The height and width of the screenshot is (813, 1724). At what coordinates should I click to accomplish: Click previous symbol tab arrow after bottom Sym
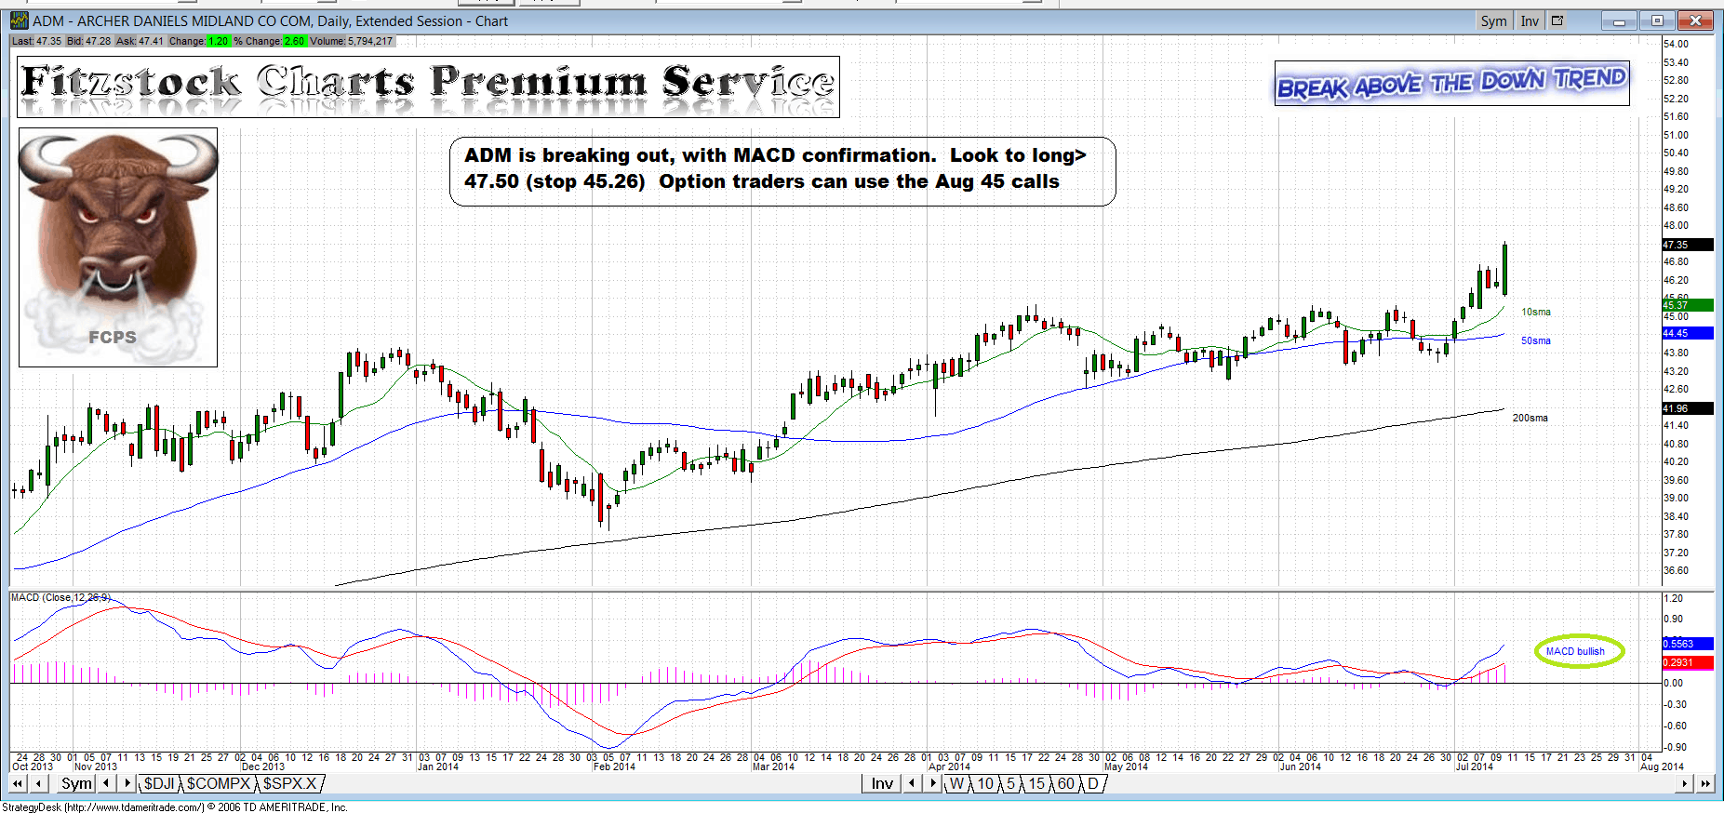(x=107, y=784)
